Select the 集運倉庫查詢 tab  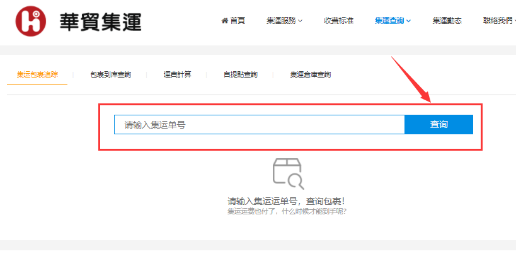[x=310, y=74]
